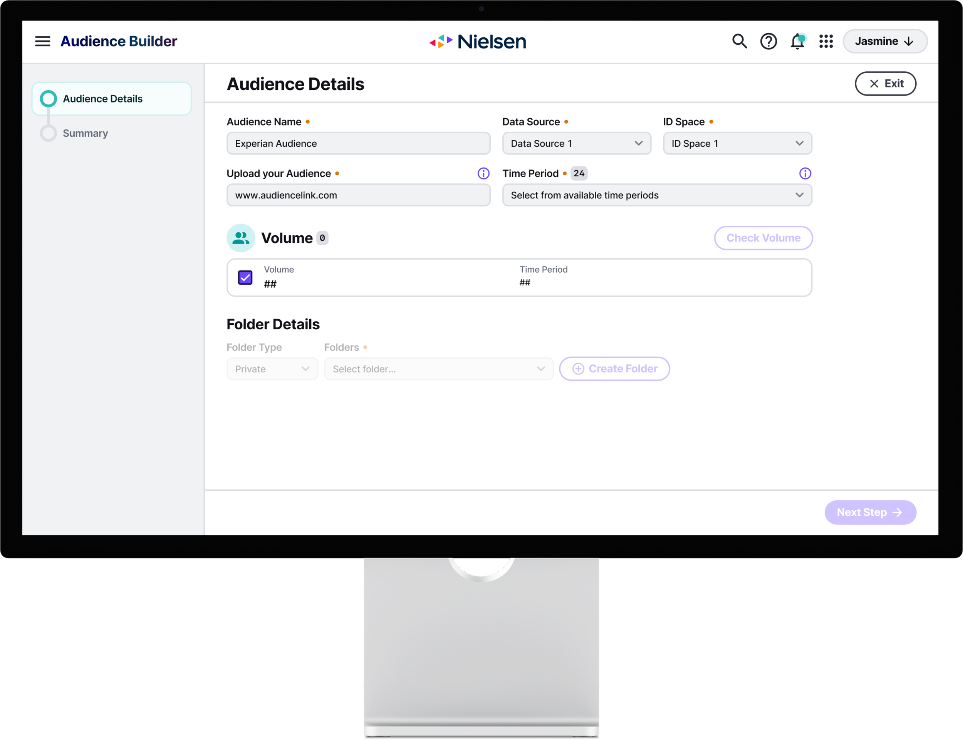963x740 pixels.
Task: Click the Next Step button
Action: pos(870,512)
